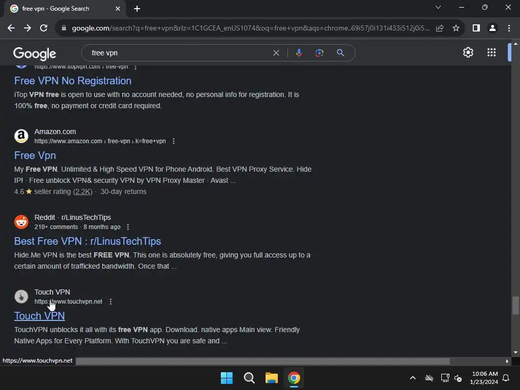
Task: Click the touchvpn.net URL text
Action: tap(69, 302)
